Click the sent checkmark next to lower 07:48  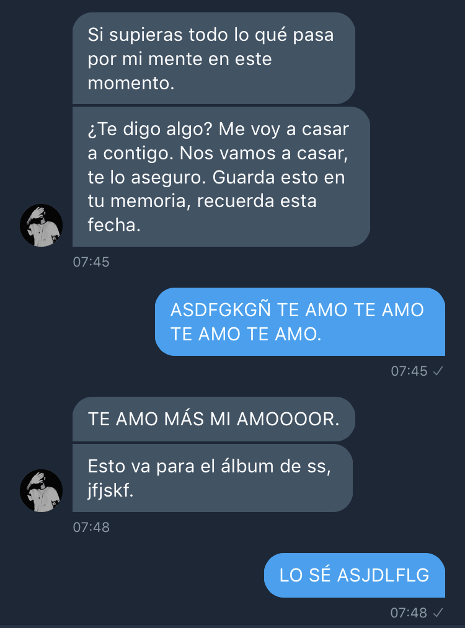click(438, 613)
